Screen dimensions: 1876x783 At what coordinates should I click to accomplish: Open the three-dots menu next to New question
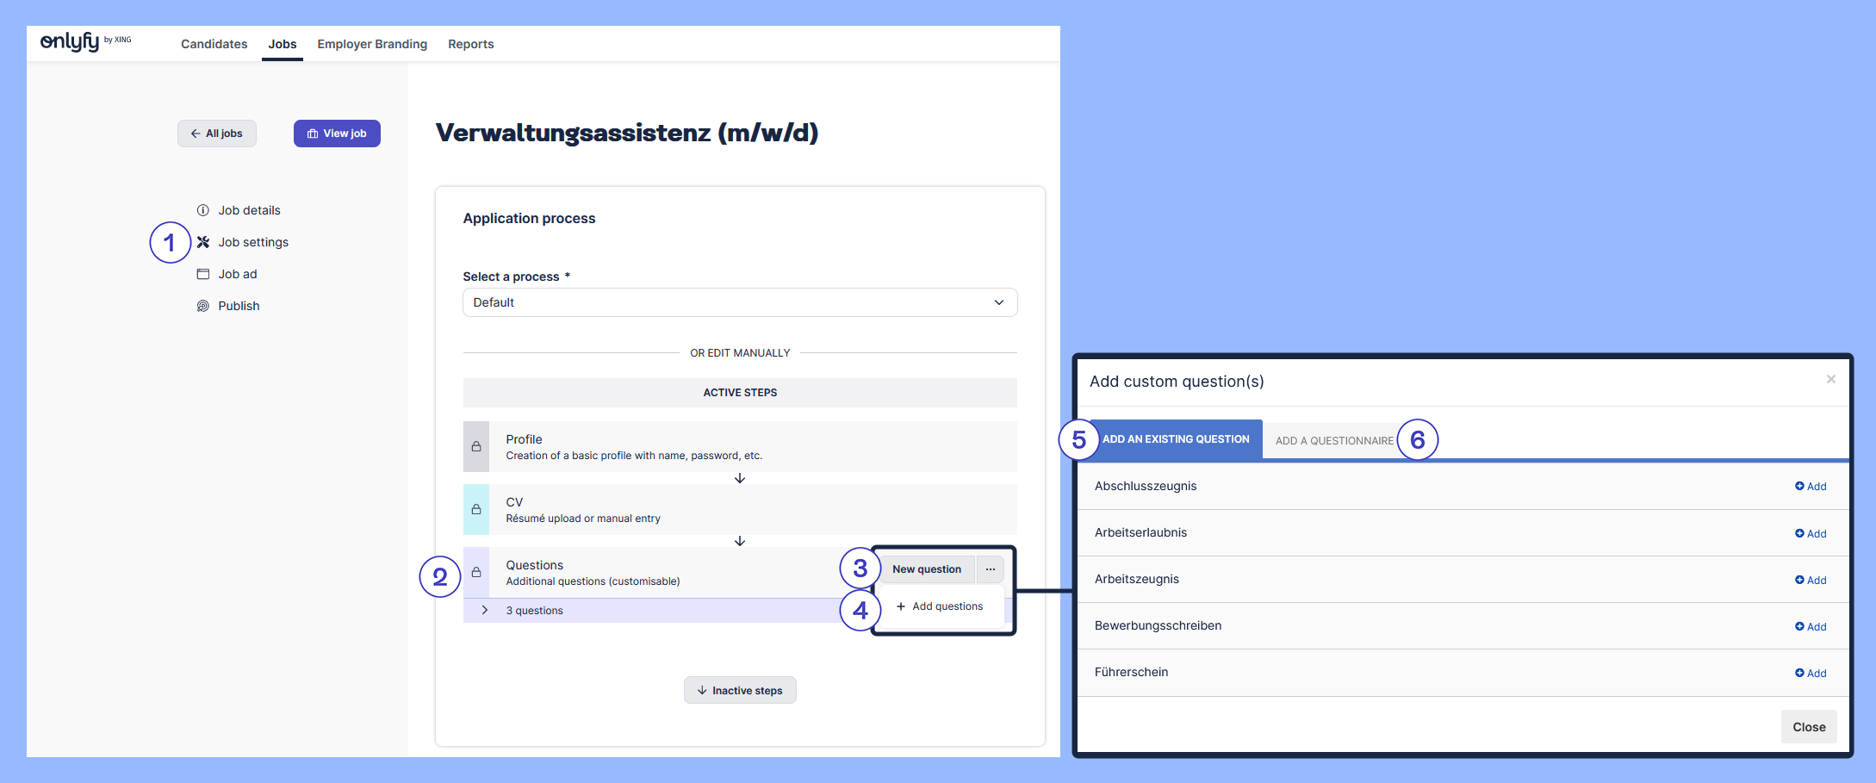(x=991, y=569)
